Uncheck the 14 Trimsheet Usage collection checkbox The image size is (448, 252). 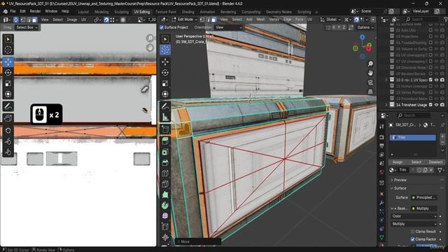click(x=430, y=105)
